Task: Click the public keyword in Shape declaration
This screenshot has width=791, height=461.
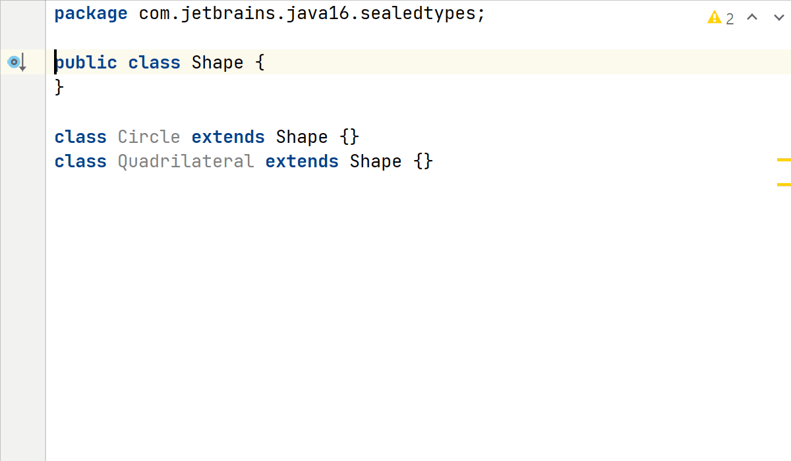Action: 86,63
